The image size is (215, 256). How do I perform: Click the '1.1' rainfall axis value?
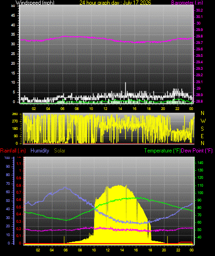coord(19,164)
